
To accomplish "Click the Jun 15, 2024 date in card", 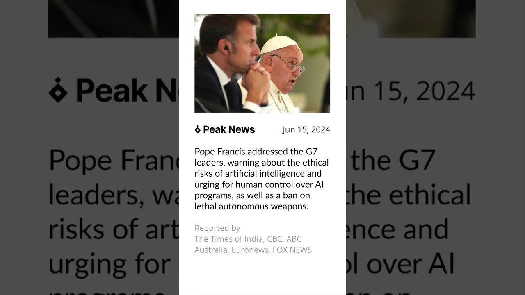I will [x=306, y=129].
